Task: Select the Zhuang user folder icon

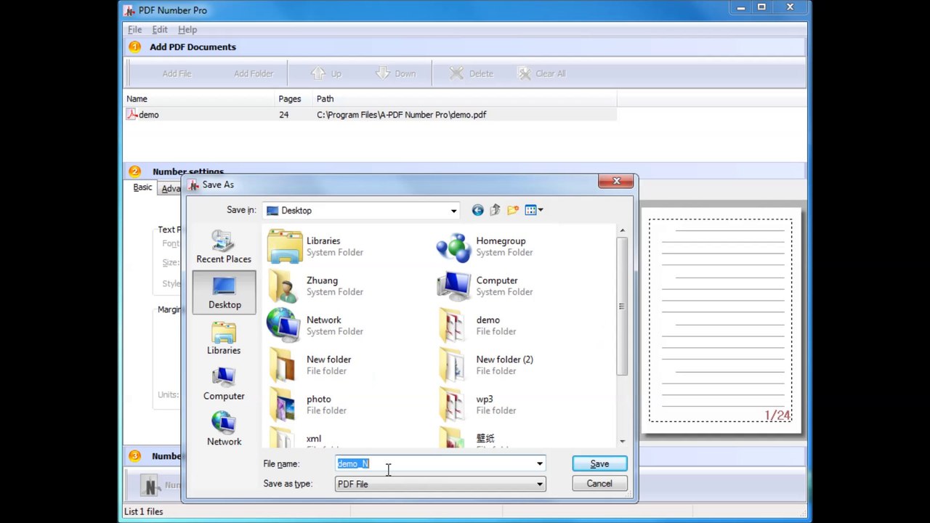Action: pyautogui.click(x=285, y=286)
